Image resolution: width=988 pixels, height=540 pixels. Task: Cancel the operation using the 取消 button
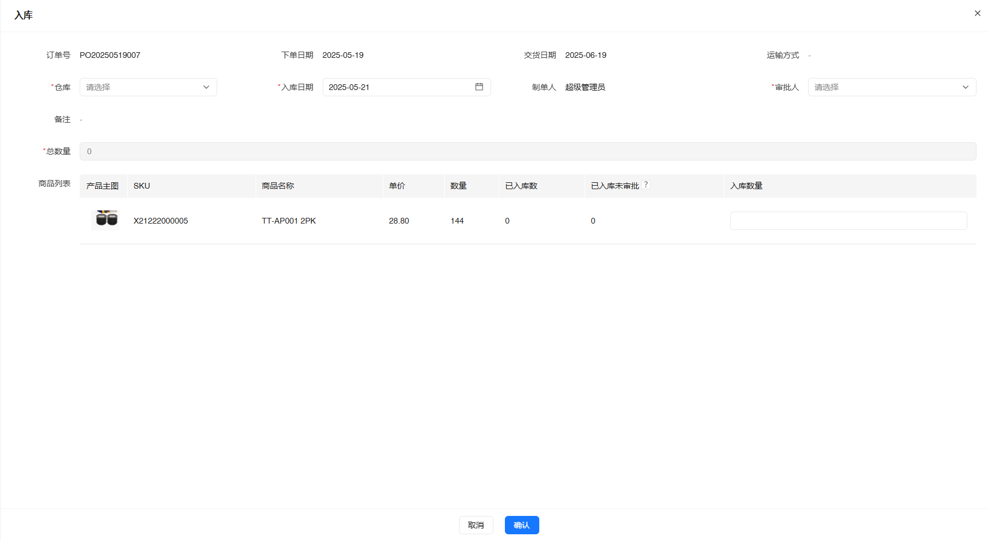tap(476, 525)
